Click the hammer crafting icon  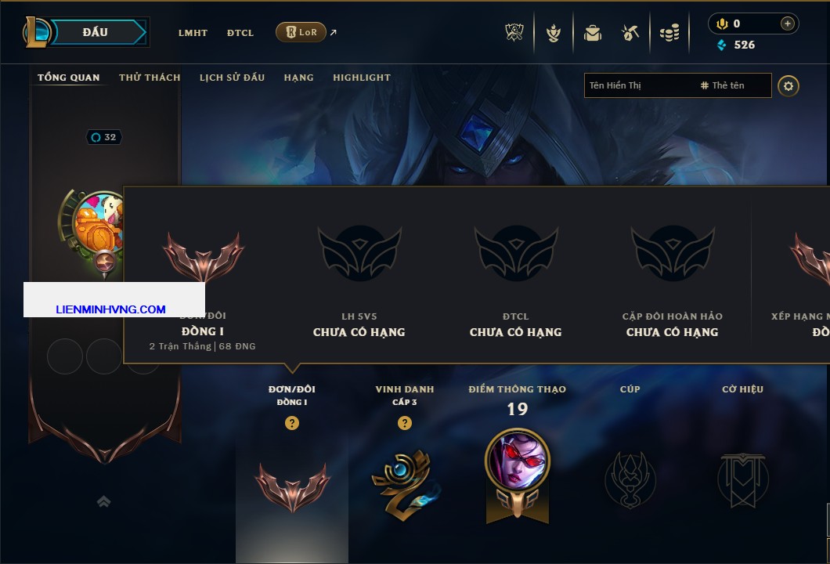pyautogui.click(x=630, y=34)
